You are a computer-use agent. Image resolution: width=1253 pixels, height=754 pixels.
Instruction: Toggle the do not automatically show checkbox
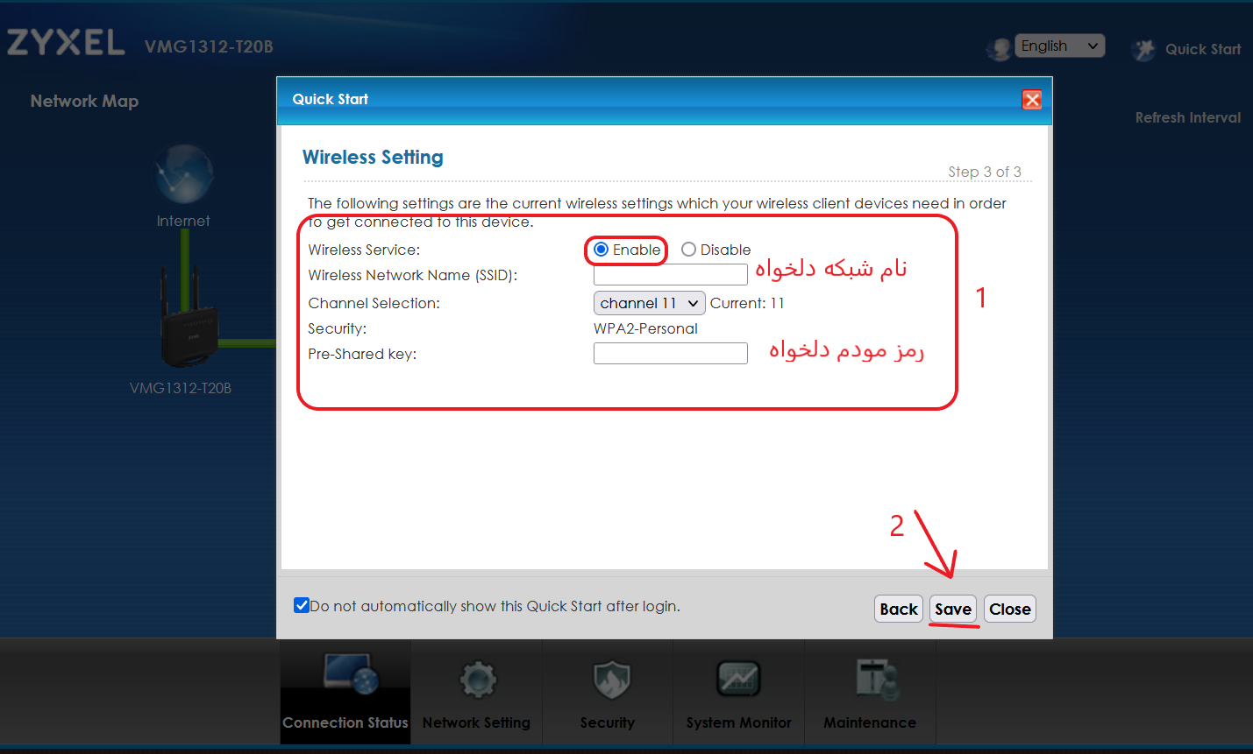pos(302,605)
